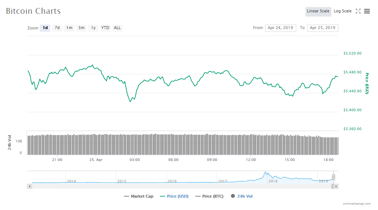Select Linear Scale option
This screenshot has height=210, width=378.
pyautogui.click(x=318, y=11)
